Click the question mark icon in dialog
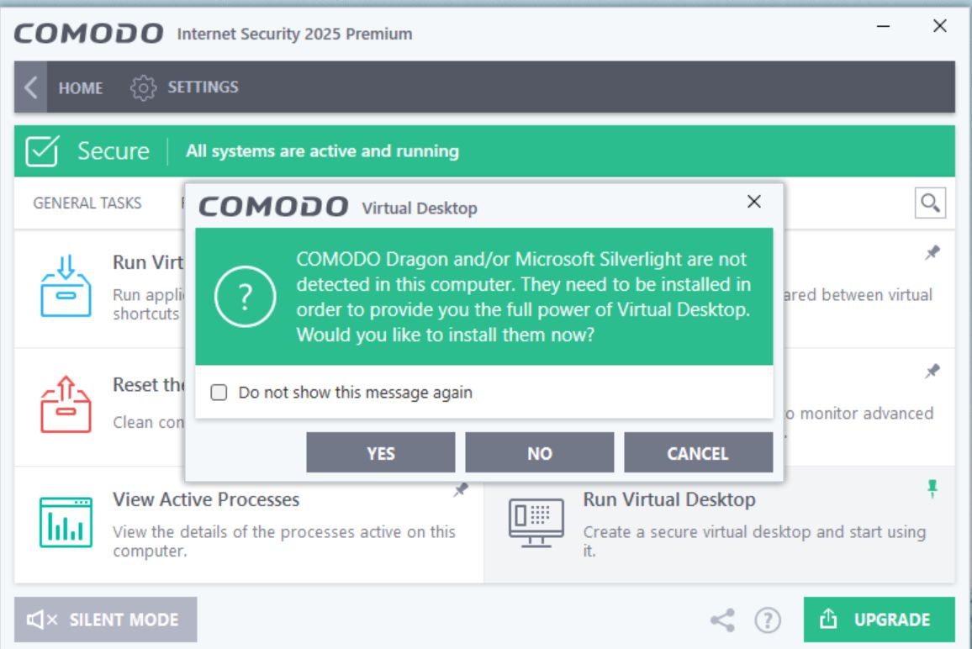 245,296
